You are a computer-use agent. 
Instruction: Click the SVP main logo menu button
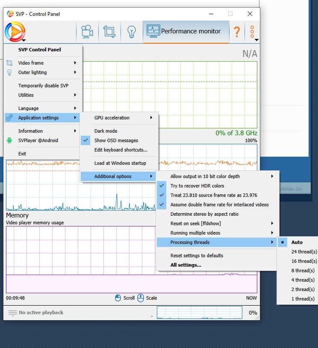15,32
